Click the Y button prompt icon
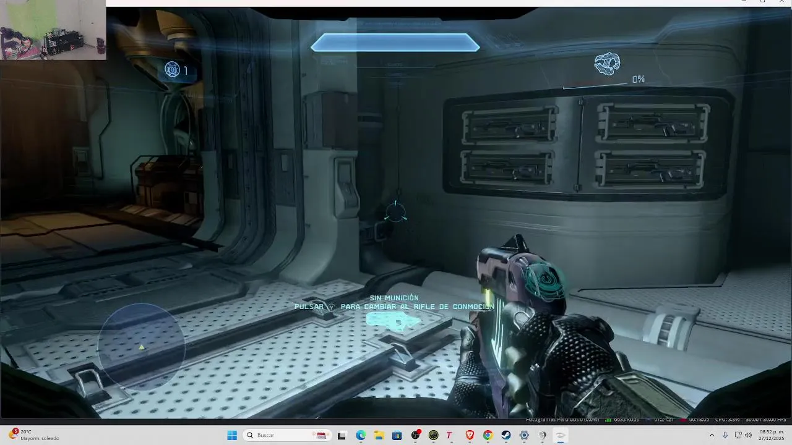 [332, 307]
